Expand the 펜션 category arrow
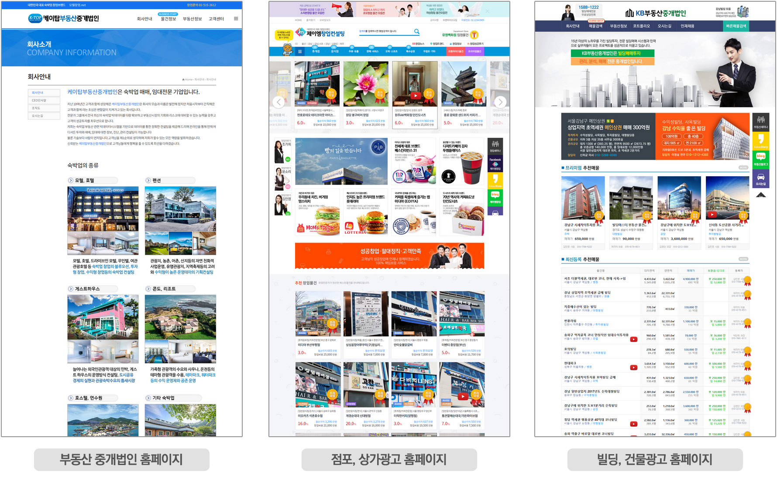The width and height of the screenshot is (777, 486). (148, 180)
